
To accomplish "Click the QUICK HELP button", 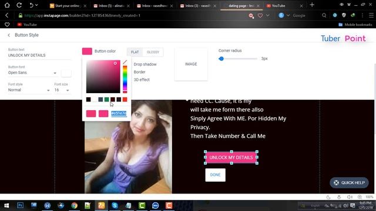I will click(349, 183).
